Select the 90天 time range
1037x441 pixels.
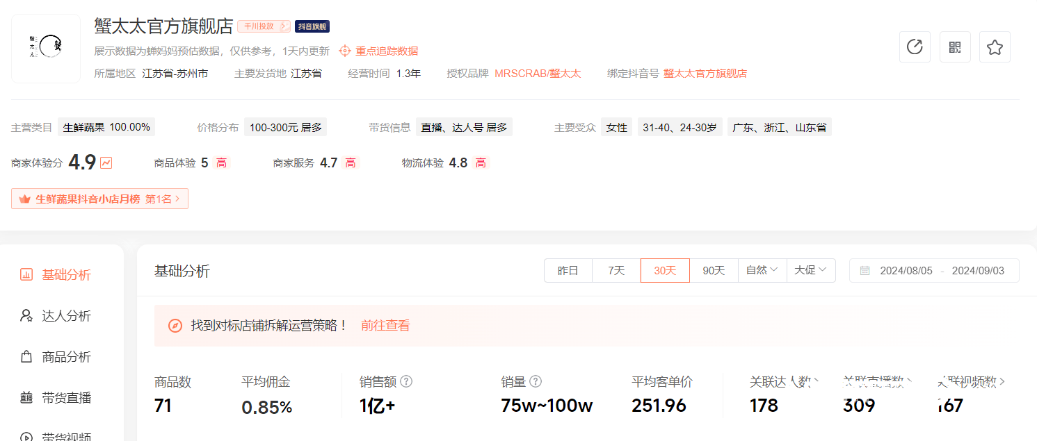click(714, 270)
